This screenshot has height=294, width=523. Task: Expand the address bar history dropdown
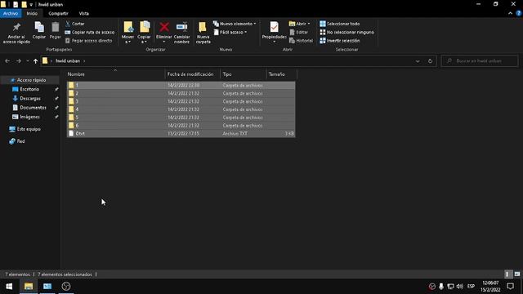click(x=418, y=61)
